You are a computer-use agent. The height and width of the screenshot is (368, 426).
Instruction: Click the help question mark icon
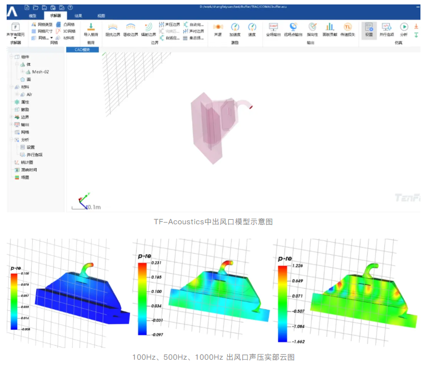coord(69,8)
